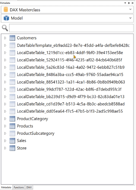This screenshot has height=190, width=136.
Task: Select LocalDateTable_bb239d15 tree item
Action: coord(71,97)
